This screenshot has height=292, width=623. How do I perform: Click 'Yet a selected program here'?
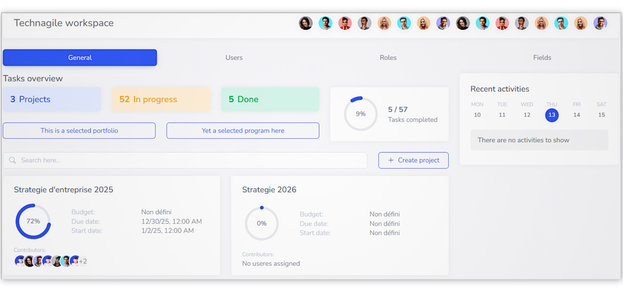243,131
